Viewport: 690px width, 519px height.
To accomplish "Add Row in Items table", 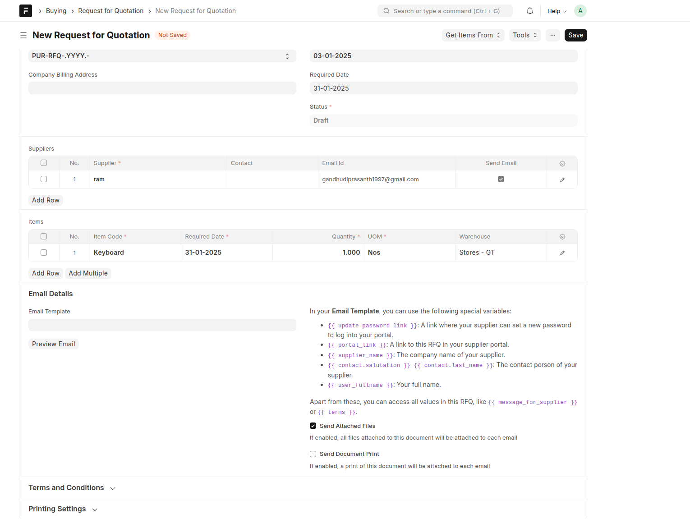I will (46, 273).
